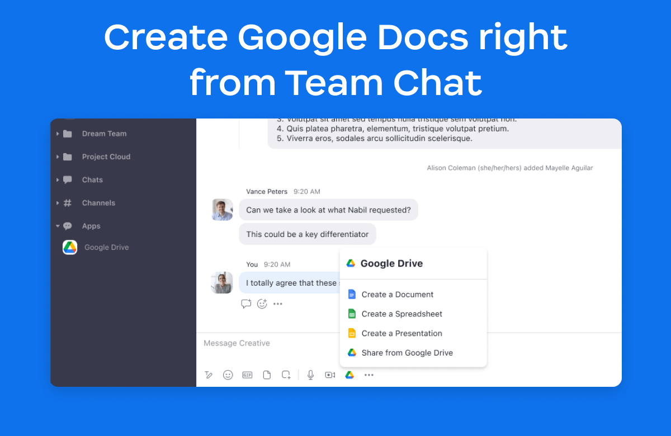Open text formatting in the message toolbar
The width and height of the screenshot is (671, 436).
click(x=209, y=375)
